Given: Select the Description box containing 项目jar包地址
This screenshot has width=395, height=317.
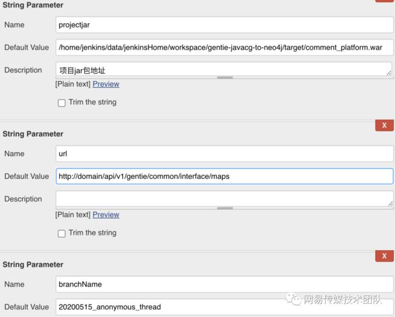Looking at the screenshot, I should coord(224,69).
